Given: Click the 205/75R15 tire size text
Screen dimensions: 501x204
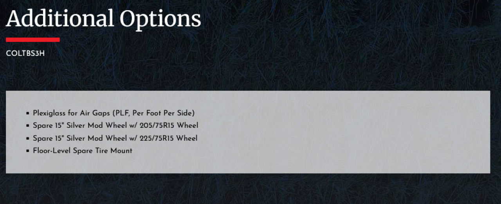Looking at the screenshot, I should (157, 125).
